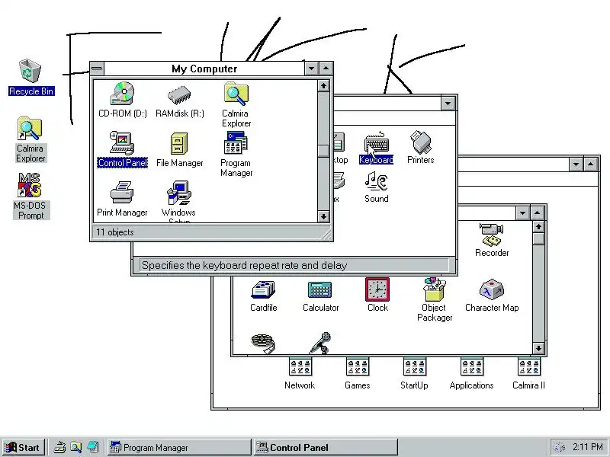Open Print Manager in My Computer

coord(122,199)
